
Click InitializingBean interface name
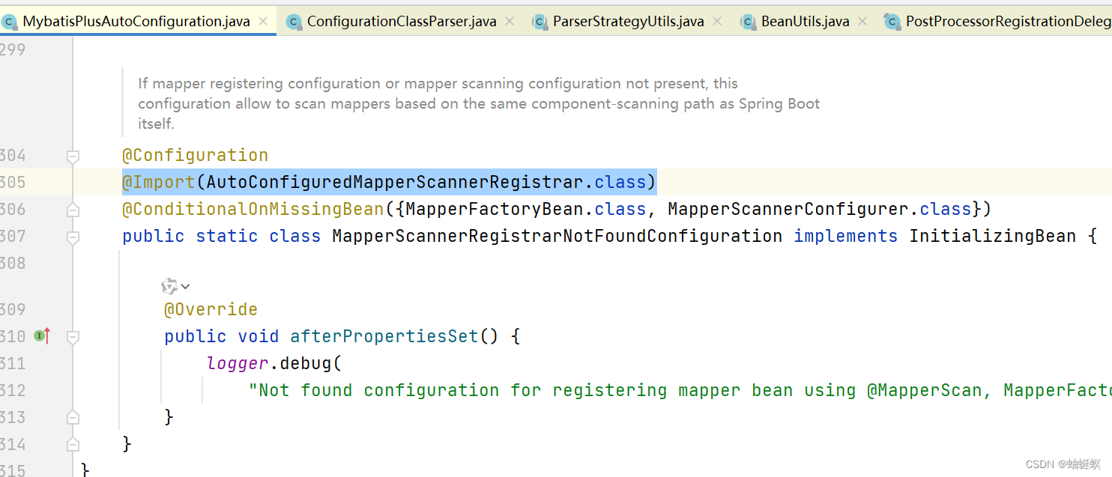click(993, 236)
